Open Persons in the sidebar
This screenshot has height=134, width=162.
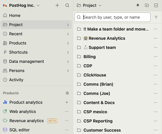36,71
